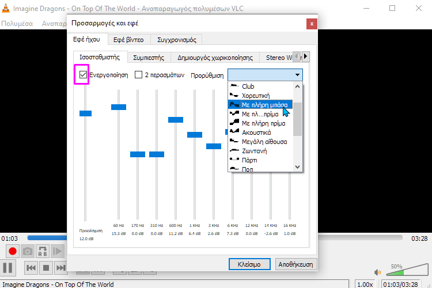Adjust the 50% volume slider
The width and height of the screenshot is (432, 288).
pos(407,270)
